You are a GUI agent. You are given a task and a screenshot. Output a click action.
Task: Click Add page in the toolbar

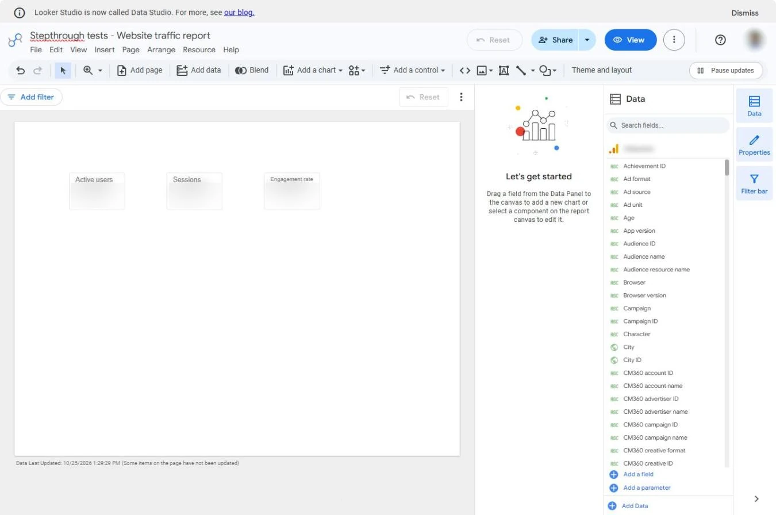pos(140,70)
